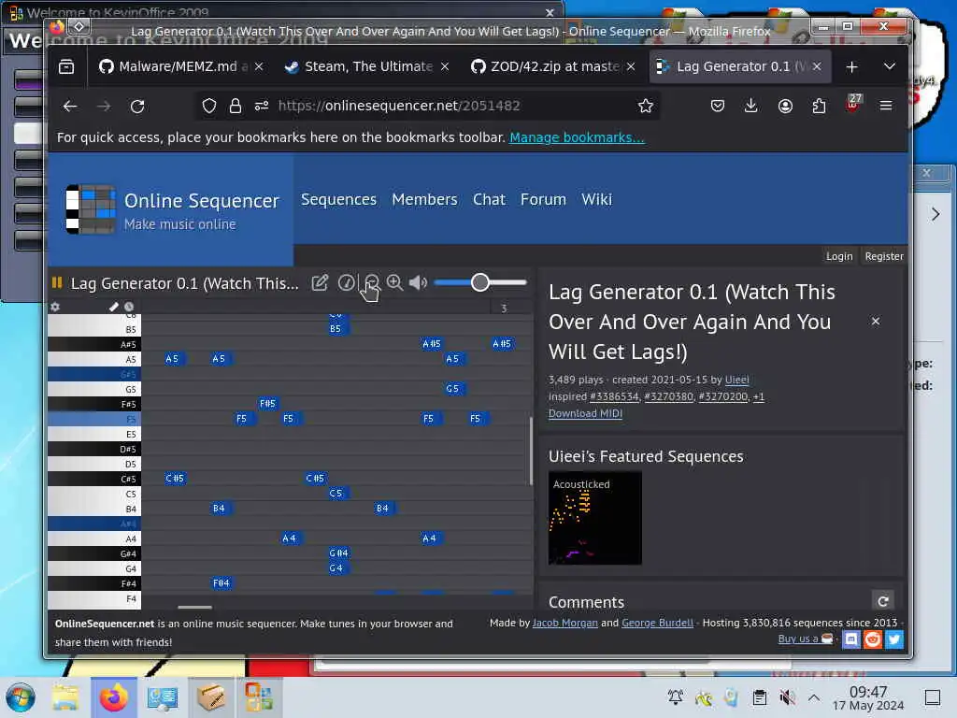957x718 pixels.
Task: Open the Reddit icon in footer
Action: pyautogui.click(x=873, y=639)
